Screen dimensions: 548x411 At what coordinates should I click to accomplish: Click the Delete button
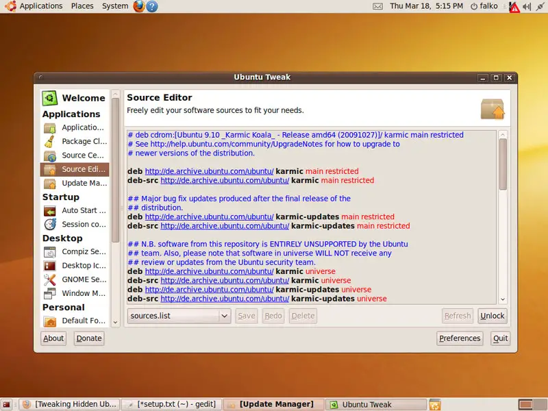(303, 316)
